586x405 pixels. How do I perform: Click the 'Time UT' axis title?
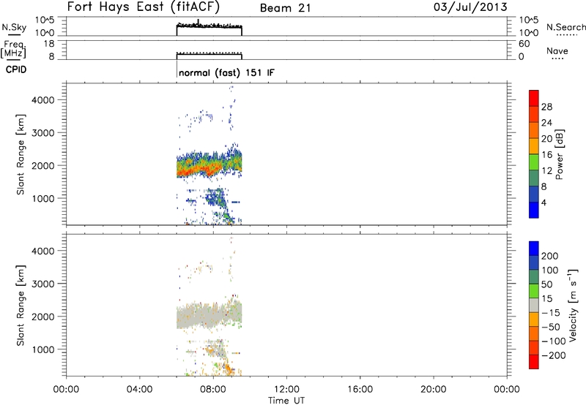pos(286,401)
